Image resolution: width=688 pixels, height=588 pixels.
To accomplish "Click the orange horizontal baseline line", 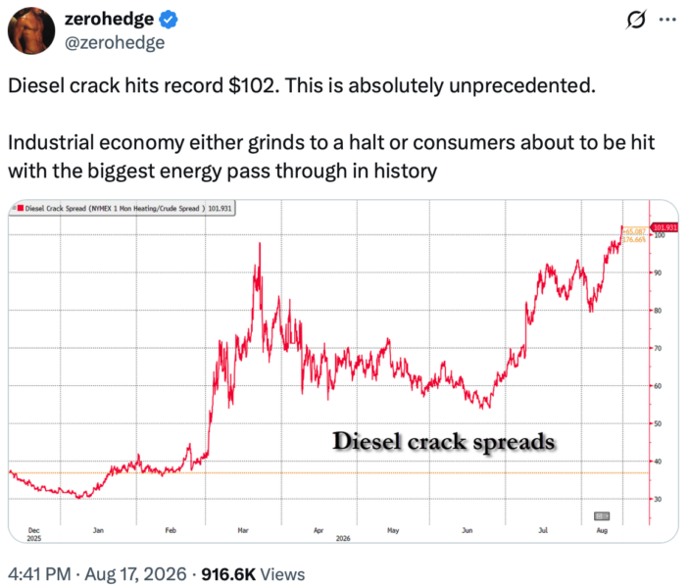I will 329,473.
